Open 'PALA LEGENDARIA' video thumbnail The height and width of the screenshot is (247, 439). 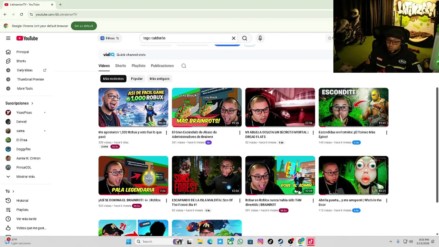(x=133, y=175)
